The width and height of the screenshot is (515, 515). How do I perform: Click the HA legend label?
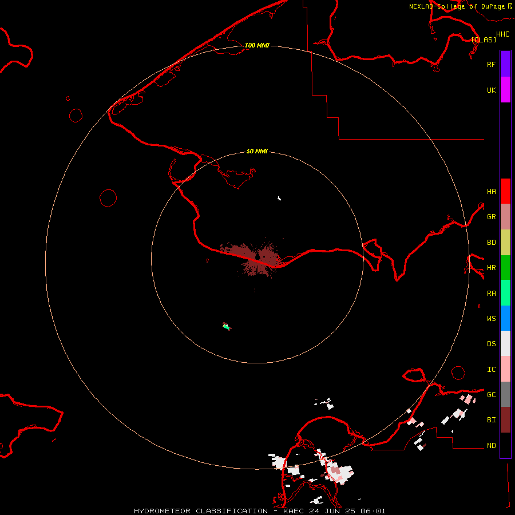click(491, 191)
